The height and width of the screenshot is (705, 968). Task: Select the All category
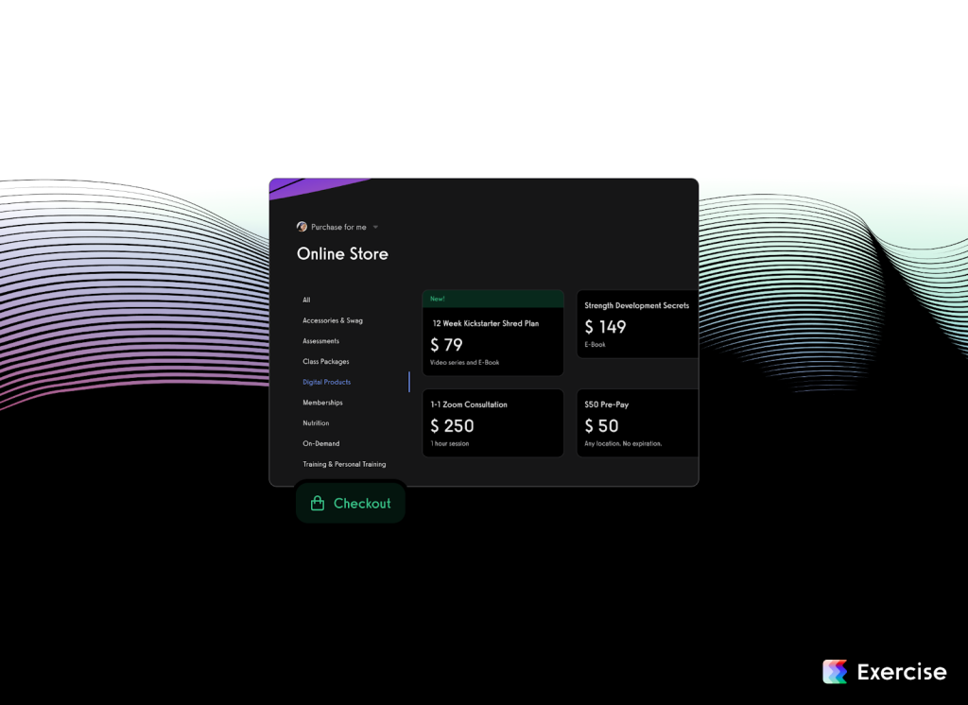(306, 301)
